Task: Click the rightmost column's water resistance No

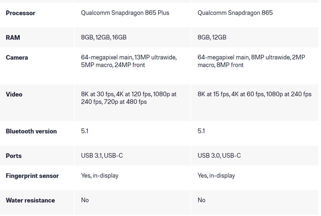Action: click(202, 200)
